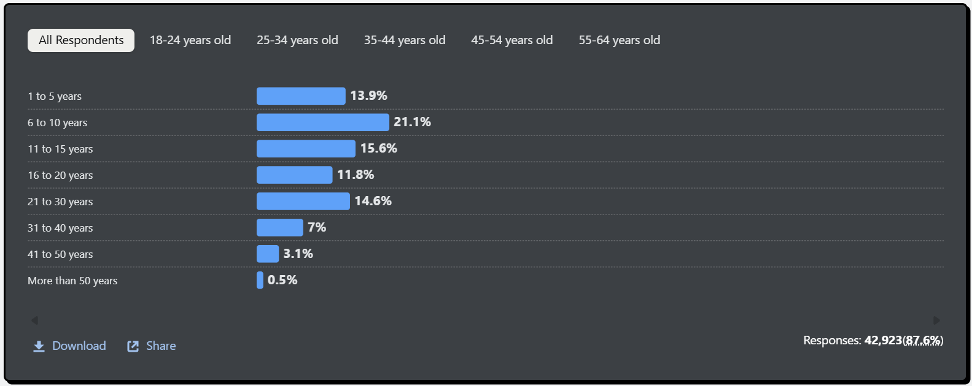972x386 pixels.
Task: Click the left scroll arrow
Action: click(34, 320)
